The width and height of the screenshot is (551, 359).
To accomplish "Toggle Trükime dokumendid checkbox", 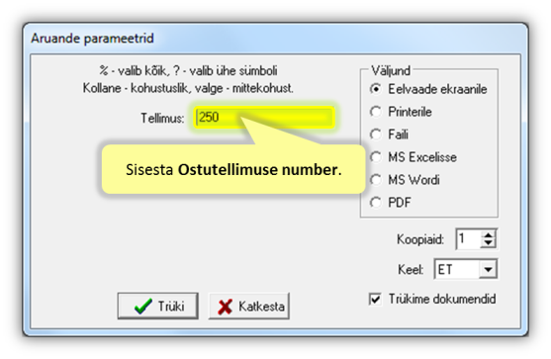I will (x=375, y=299).
